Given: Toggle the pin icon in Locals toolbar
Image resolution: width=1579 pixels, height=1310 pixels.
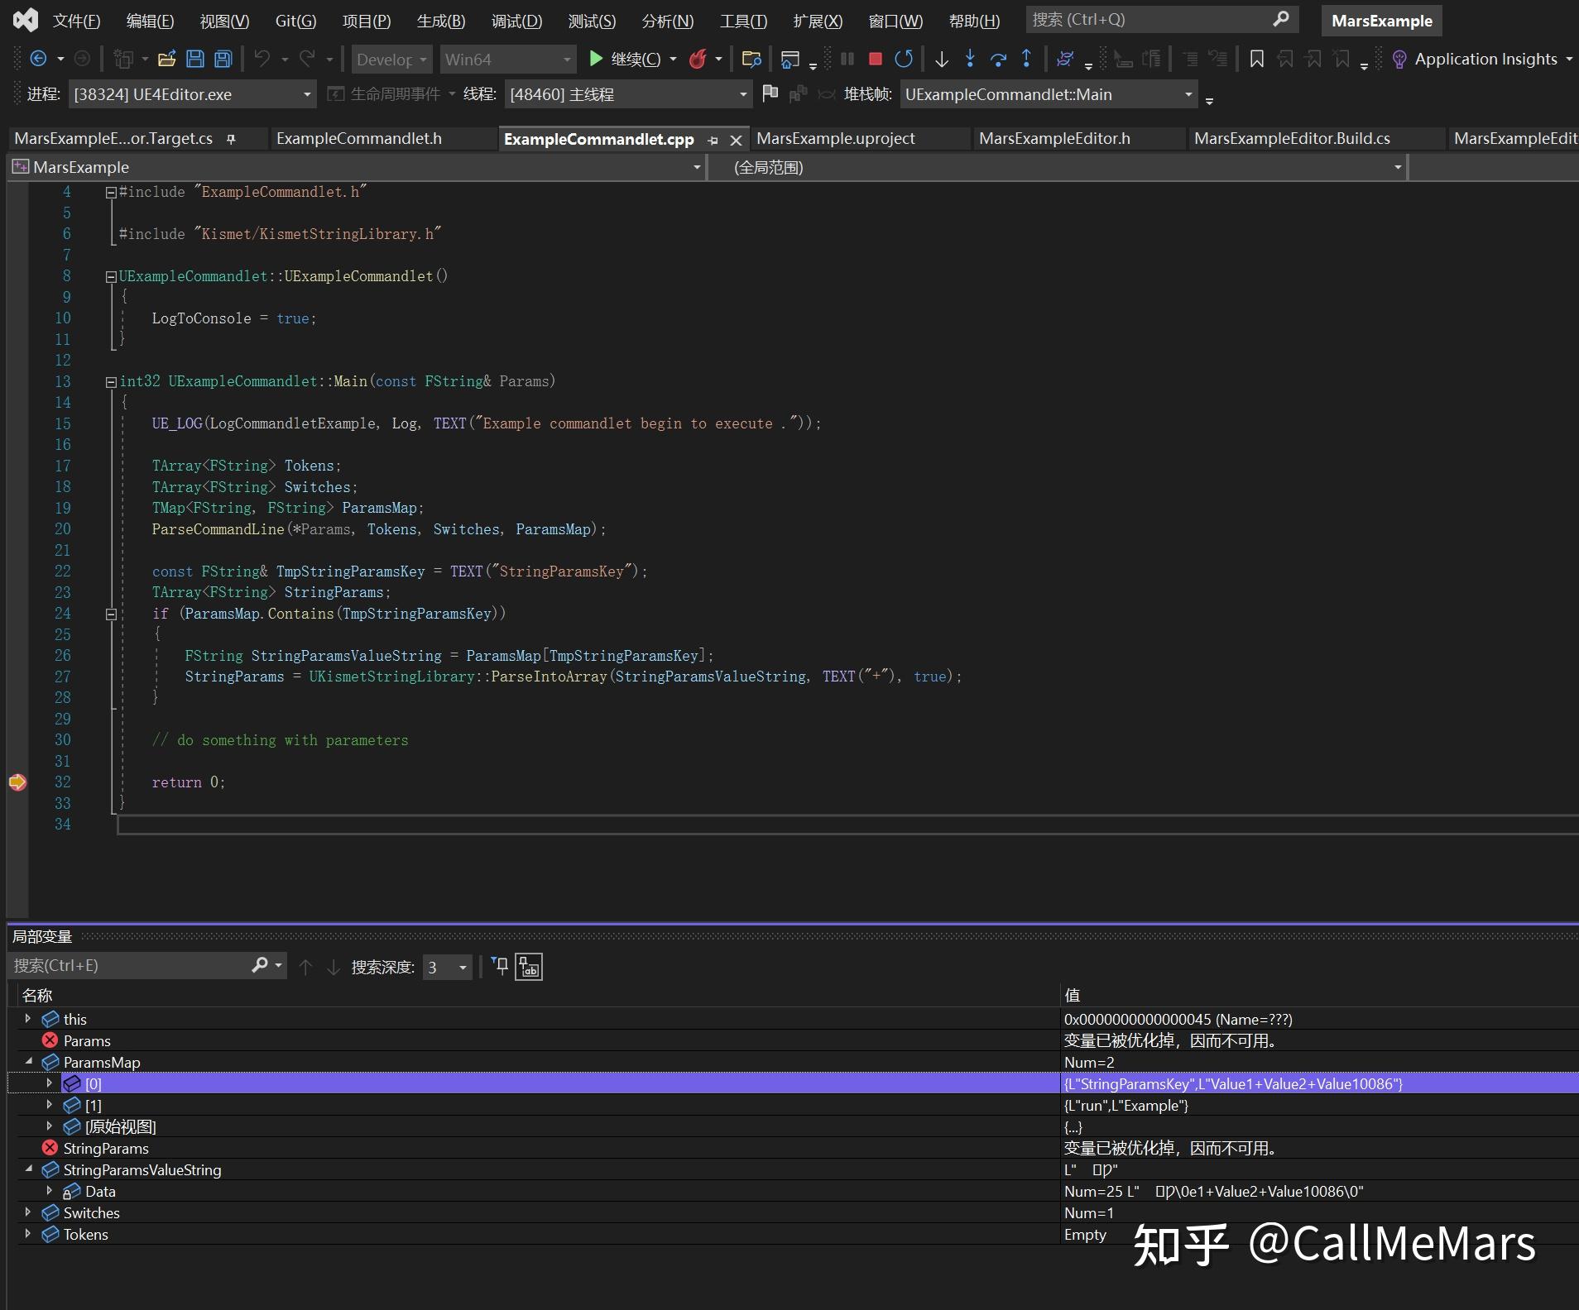Looking at the screenshot, I should (x=500, y=966).
